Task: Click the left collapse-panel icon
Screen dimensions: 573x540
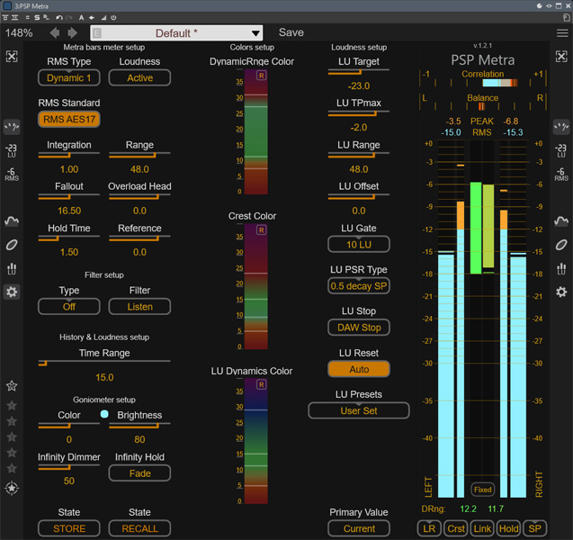Action: (12, 57)
